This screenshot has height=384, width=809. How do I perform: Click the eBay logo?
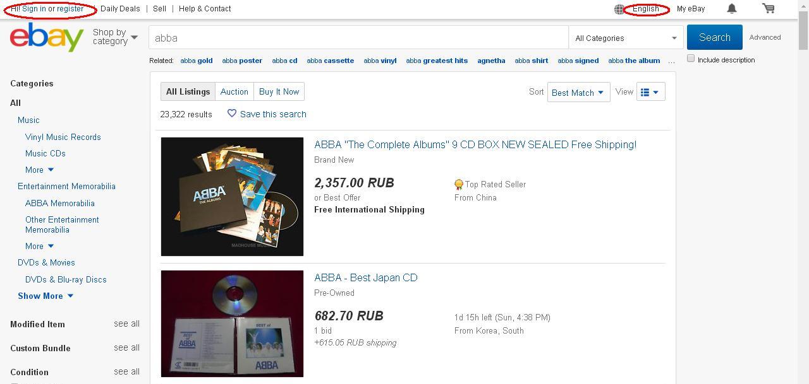[x=47, y=38]
